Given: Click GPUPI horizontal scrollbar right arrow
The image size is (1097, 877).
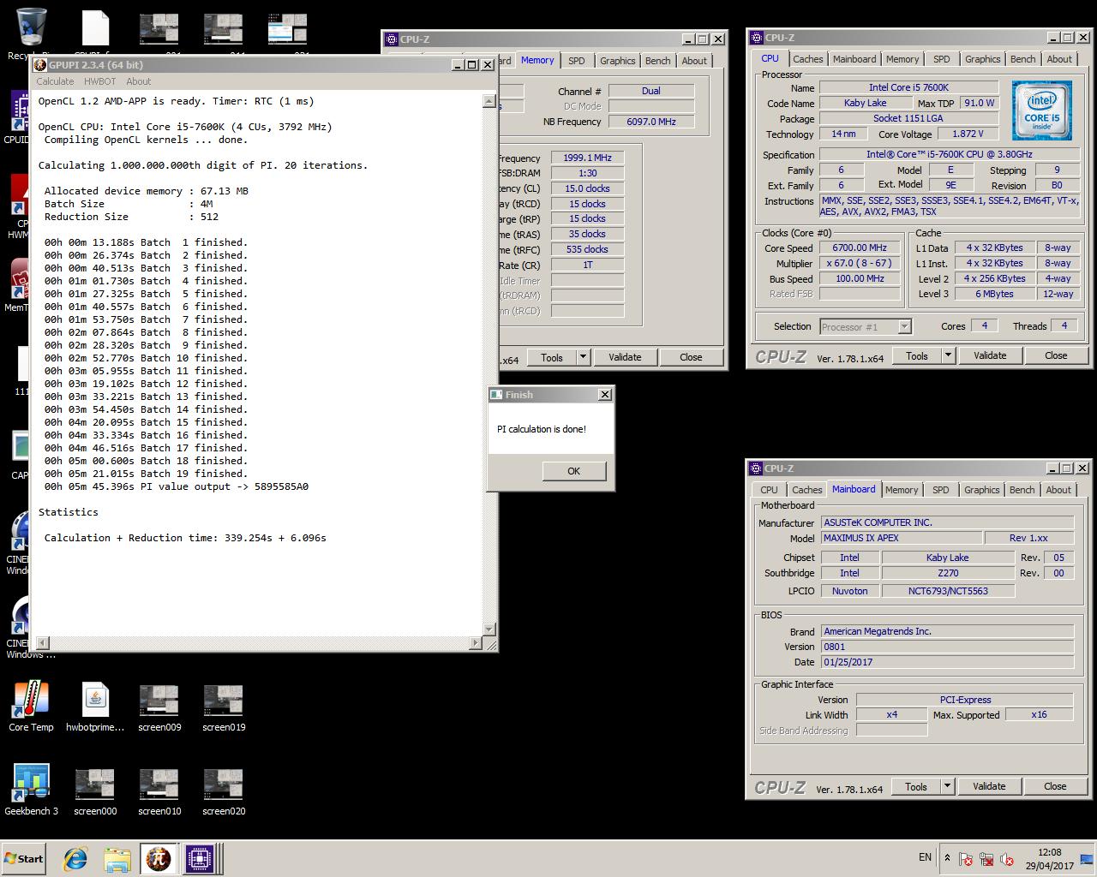Looking at the screenshot, I should [x=476, y=642].
